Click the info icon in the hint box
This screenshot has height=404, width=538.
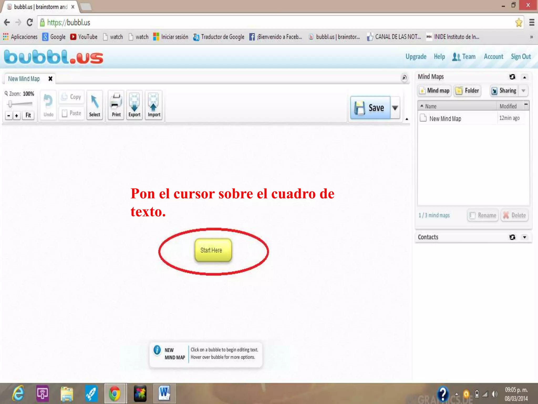[x=157, y=350]
